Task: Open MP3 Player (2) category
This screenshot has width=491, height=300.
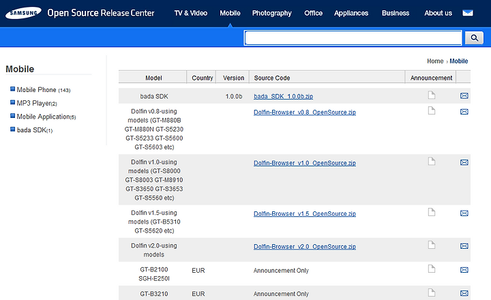Action: coord(37,104)
